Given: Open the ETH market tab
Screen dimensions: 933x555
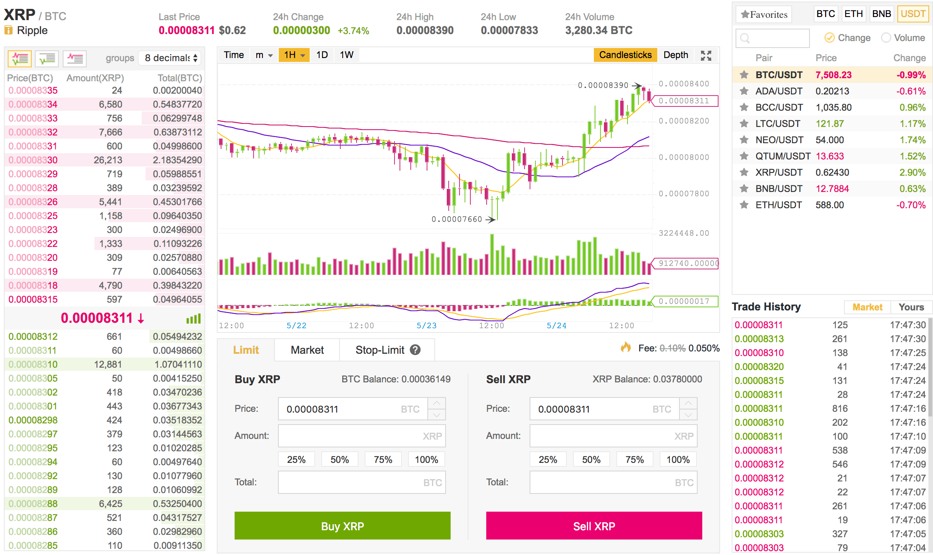Looking at the screenshot, I should (x=854, y=14).
